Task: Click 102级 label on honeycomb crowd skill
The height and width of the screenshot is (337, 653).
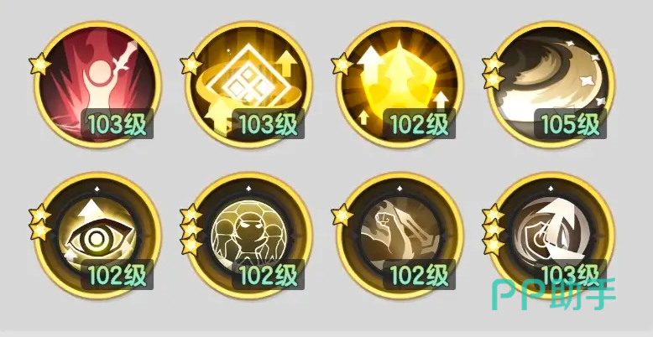Action: point(269,275)
